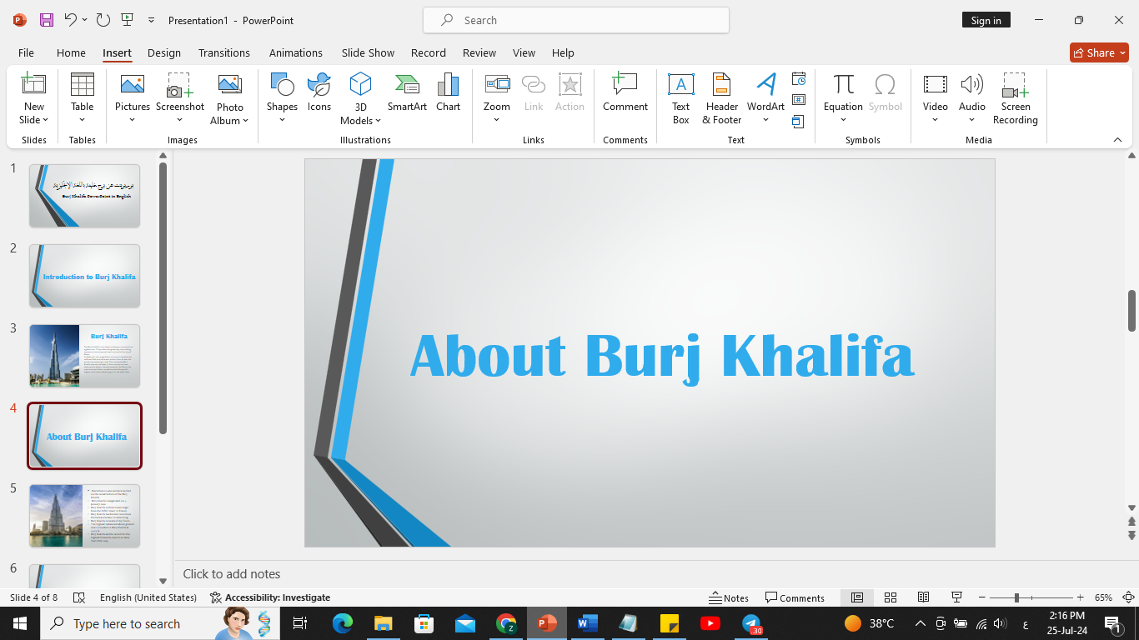
Task: Expand the Pictures dropdown arrow
Action: click(x=132, y=120)
